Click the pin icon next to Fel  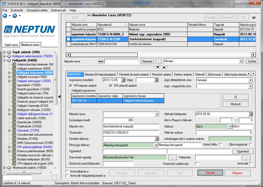253,18
